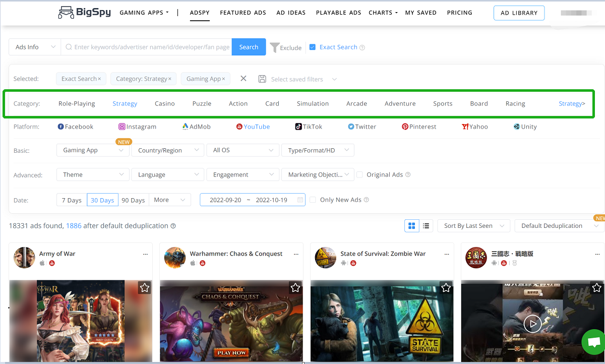Click the BigSpy logo
The width and height of the screenshot is (605, 364).
84,13
